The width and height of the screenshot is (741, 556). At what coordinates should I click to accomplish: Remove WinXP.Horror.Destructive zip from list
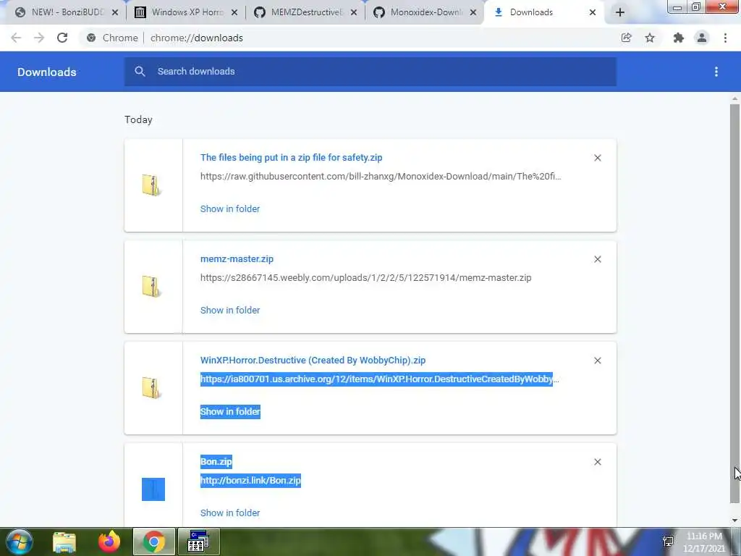pos(597,361)
